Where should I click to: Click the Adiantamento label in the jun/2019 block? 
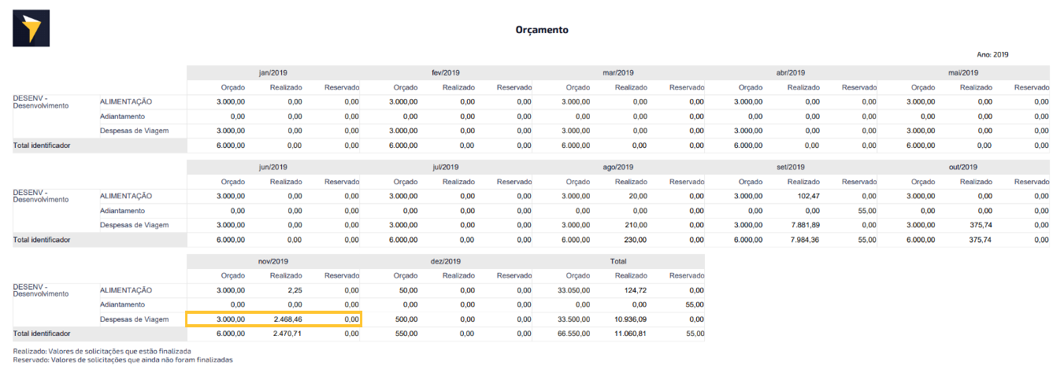point(122,210)
